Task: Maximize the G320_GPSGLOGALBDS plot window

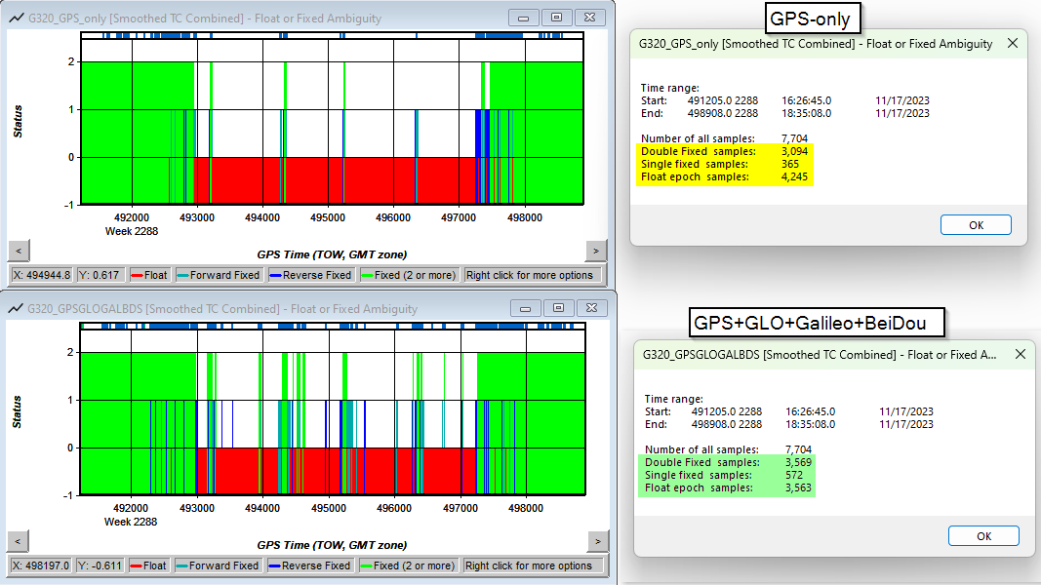Action: coord(558,308)
